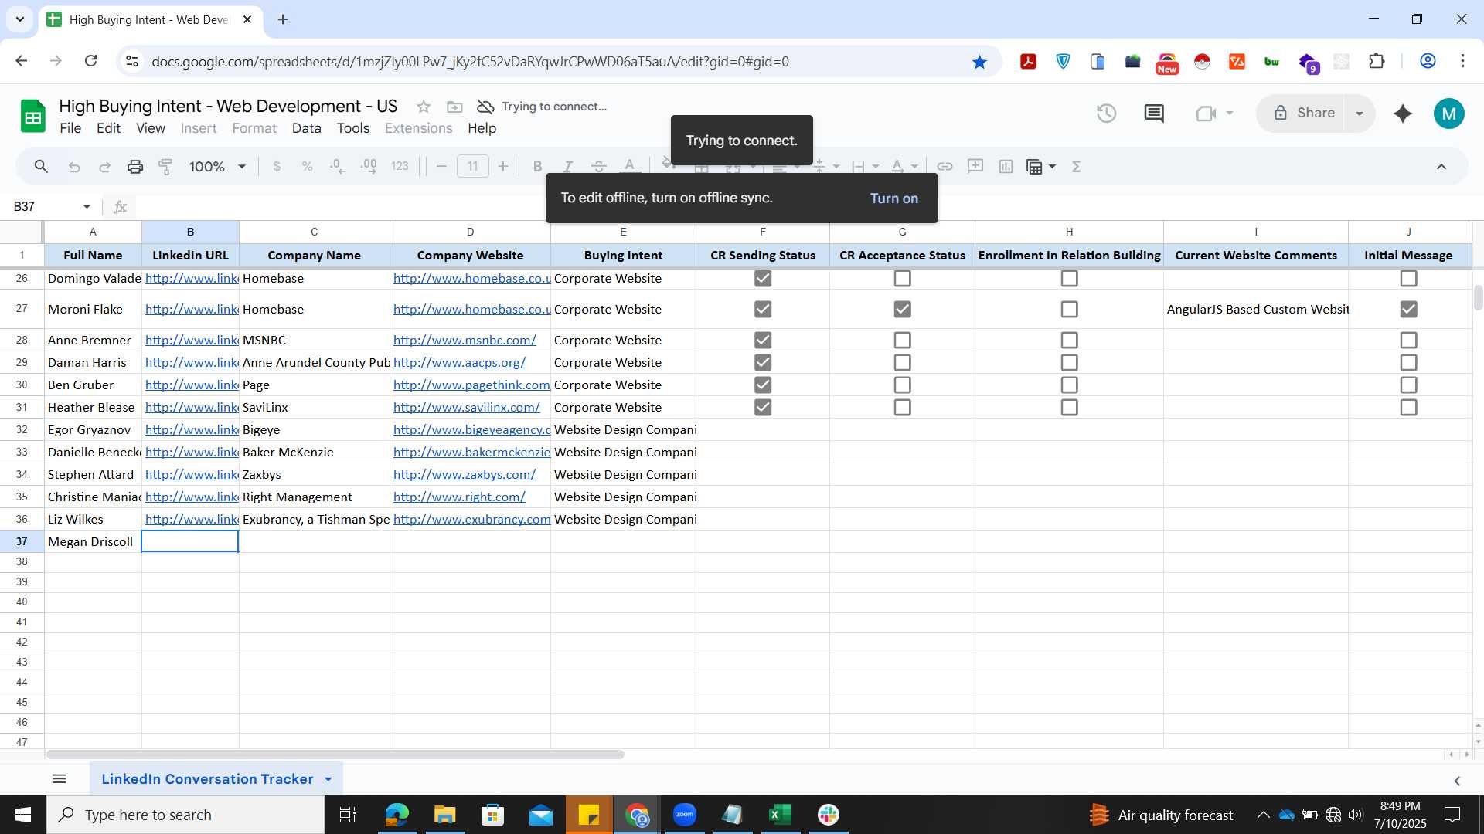Click the undo arrow in toolbar
1484x834 pixels.
[x=74, y=166]
